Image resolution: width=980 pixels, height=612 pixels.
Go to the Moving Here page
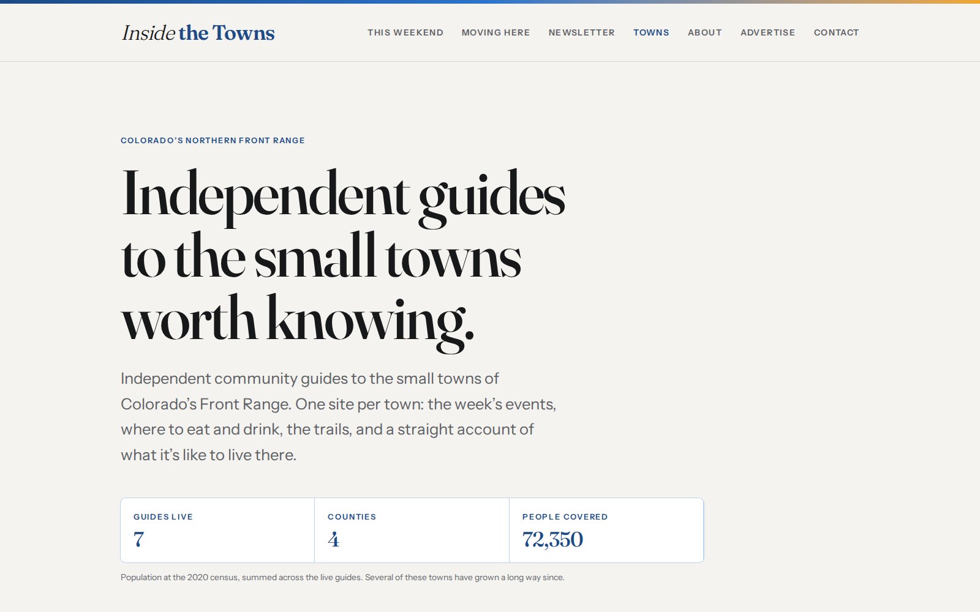(x=496, y=32)
